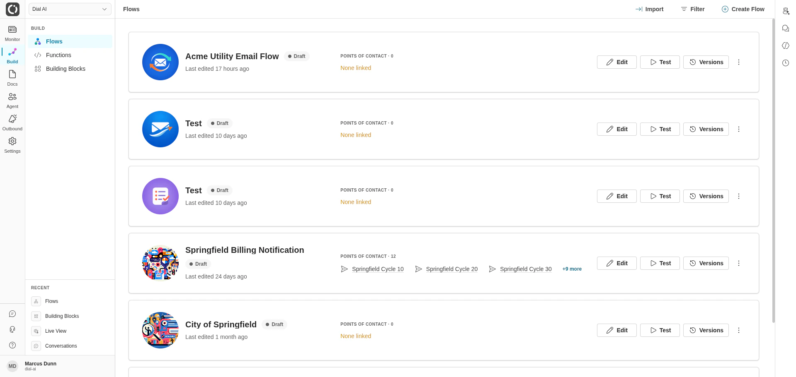Click the Dial AI logo icon
The width and height of the screenshot is (796, 377).
(x=12, y=9)
